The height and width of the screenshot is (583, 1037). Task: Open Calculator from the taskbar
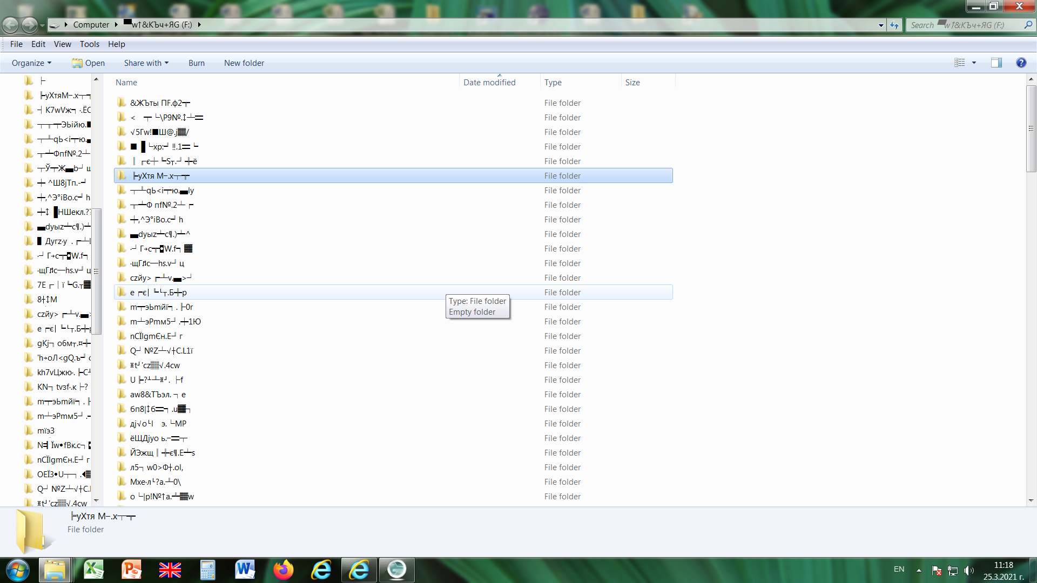207,570
